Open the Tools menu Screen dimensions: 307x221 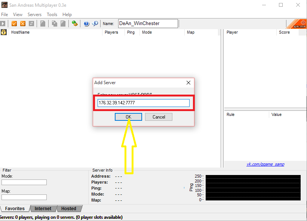[52, 15]
